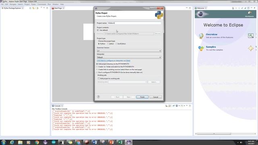Click the Finish button in PyDev Project dialog
The width and height of the screenshot is (258, 145).
tap(142, 97)
